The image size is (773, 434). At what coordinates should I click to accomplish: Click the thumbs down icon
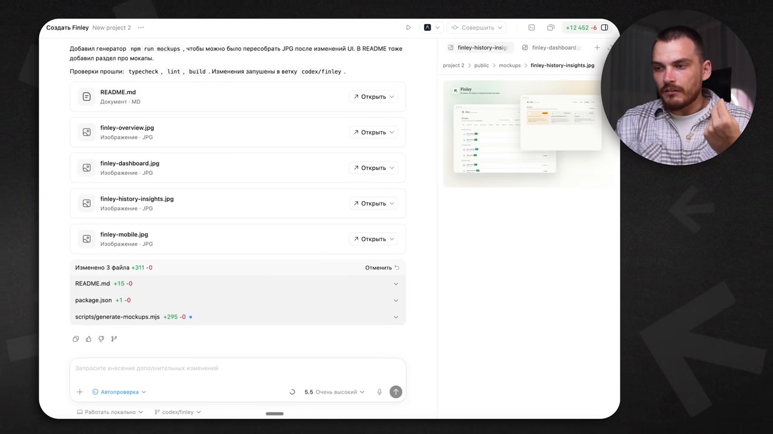click(x=101, y=339)
